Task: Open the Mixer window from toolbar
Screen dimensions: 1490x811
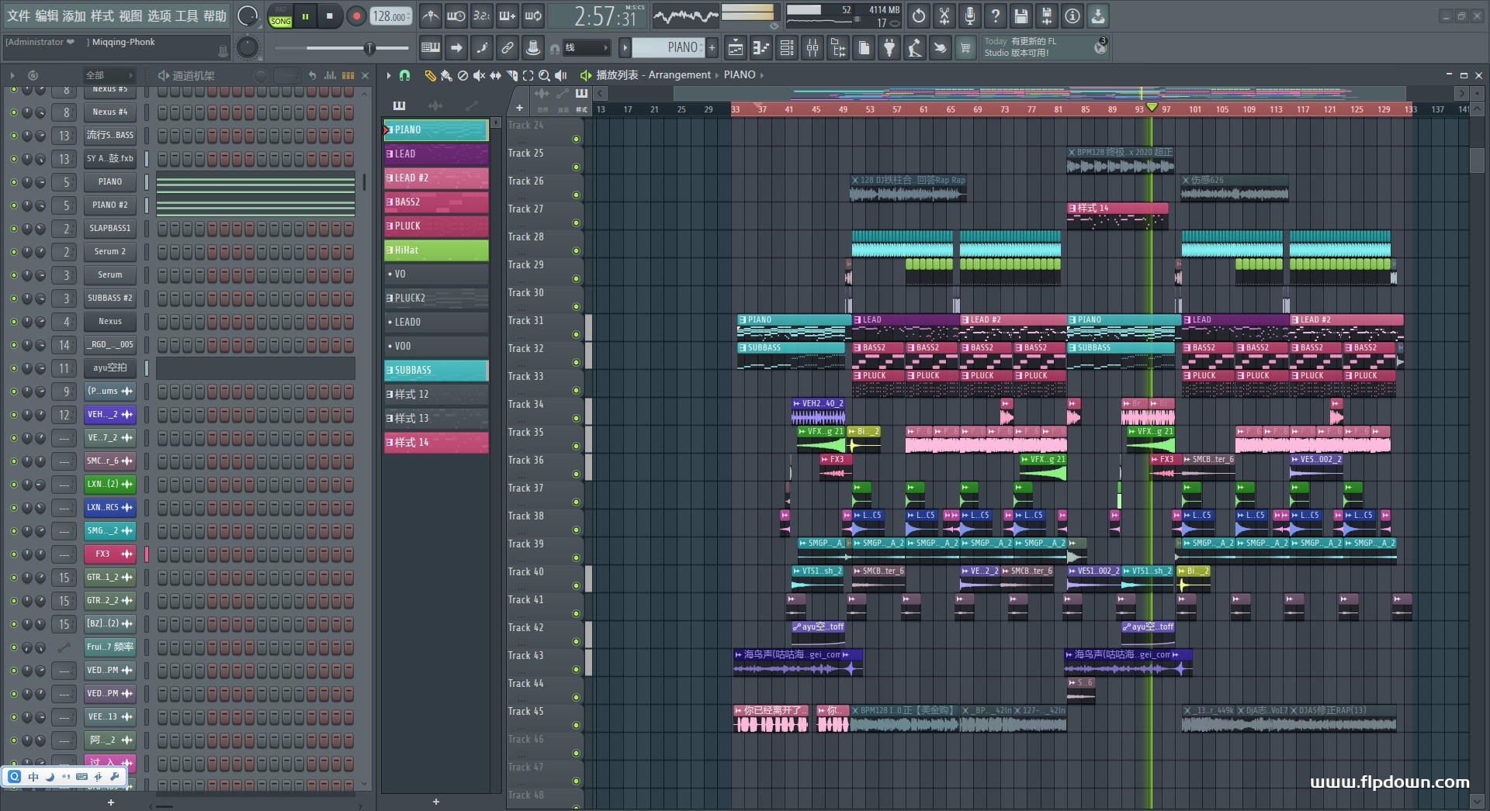Action: click(x=812, y=48)
